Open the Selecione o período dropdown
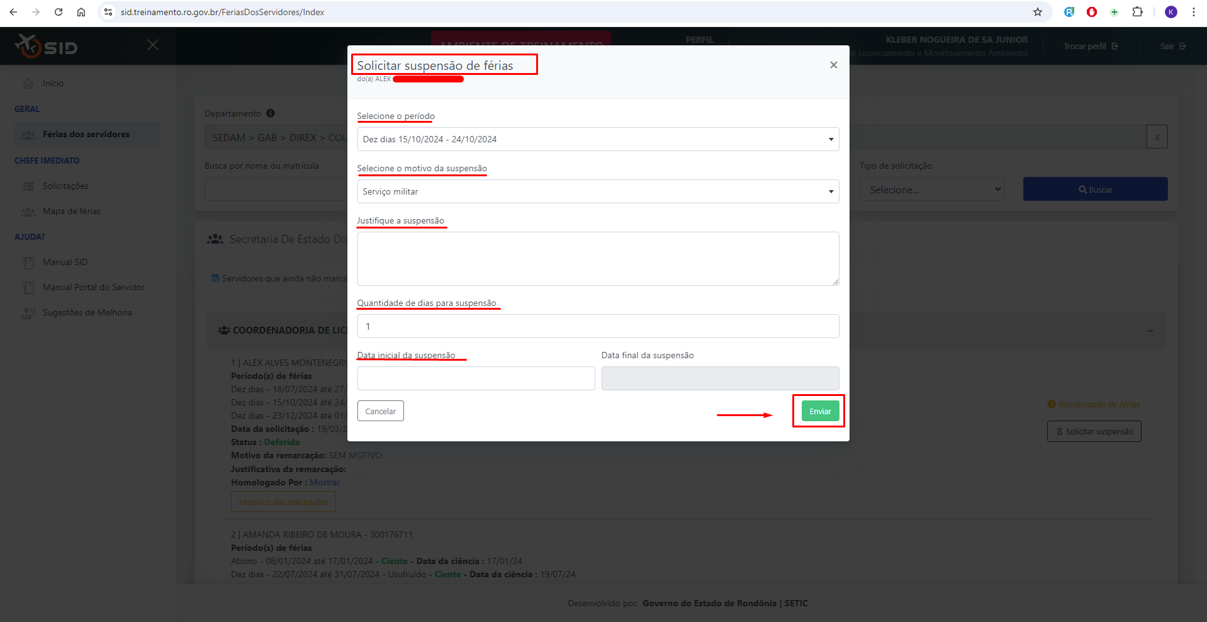Image resolution: width=1207 pixels, height=622 pixels. (x=598, y=139)
